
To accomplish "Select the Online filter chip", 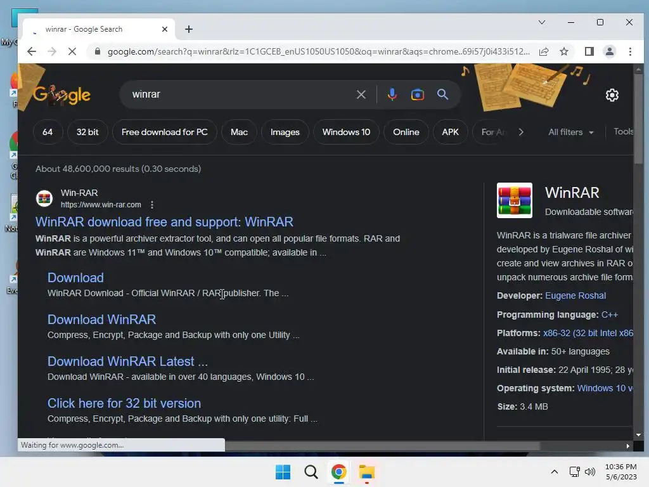I will [406, 132].
